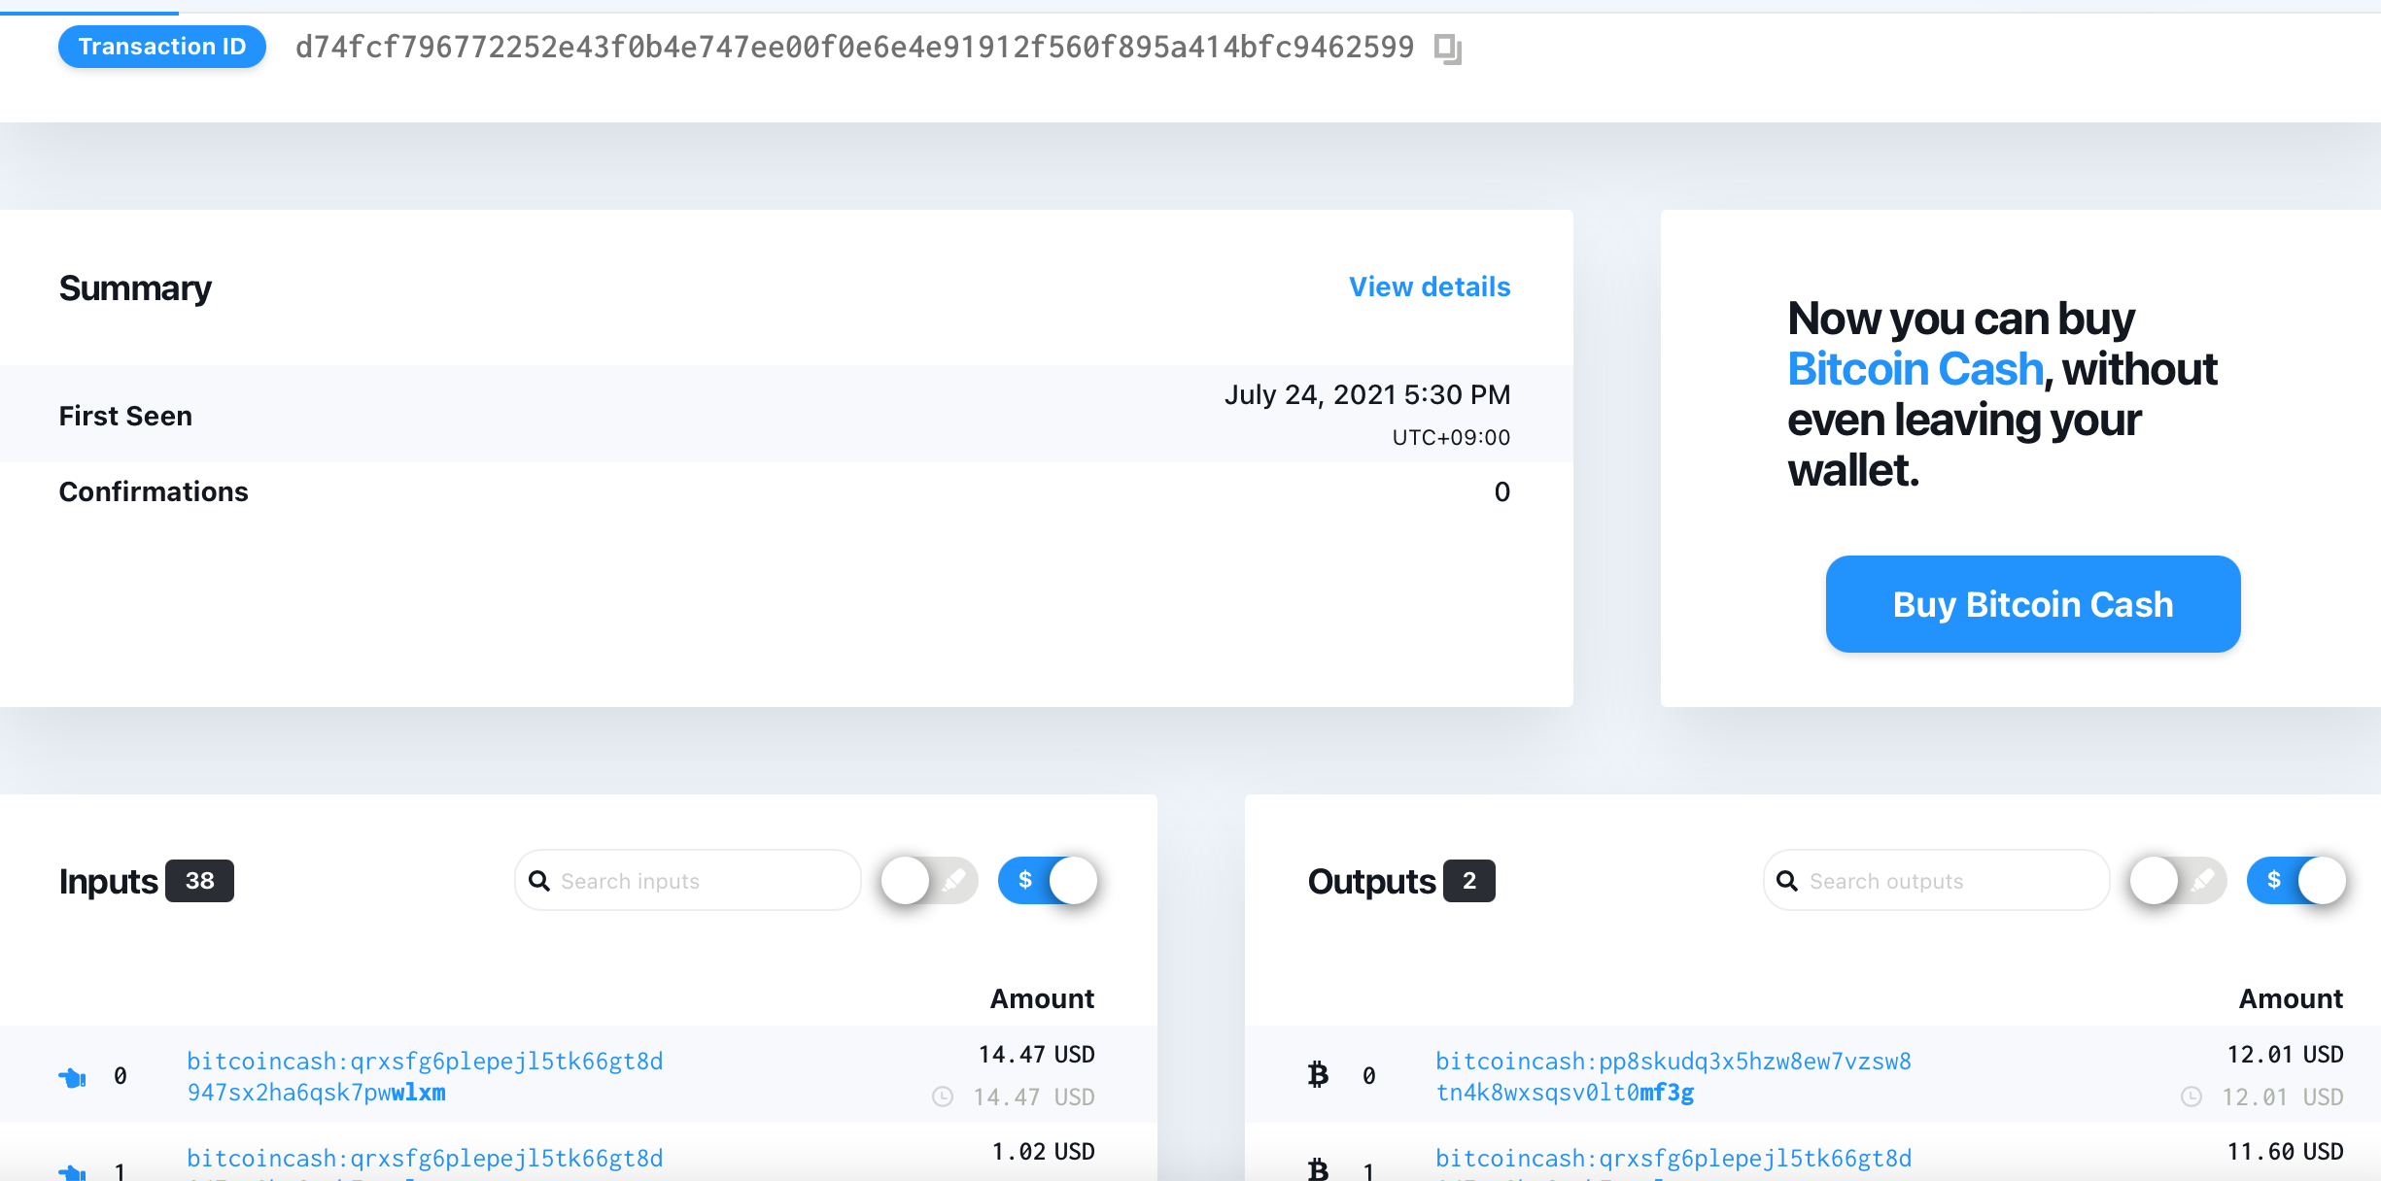Click the search icon in inputs search
Image resolution: width=2381 pixels, height=1181 pixels.
coord(539,881)
